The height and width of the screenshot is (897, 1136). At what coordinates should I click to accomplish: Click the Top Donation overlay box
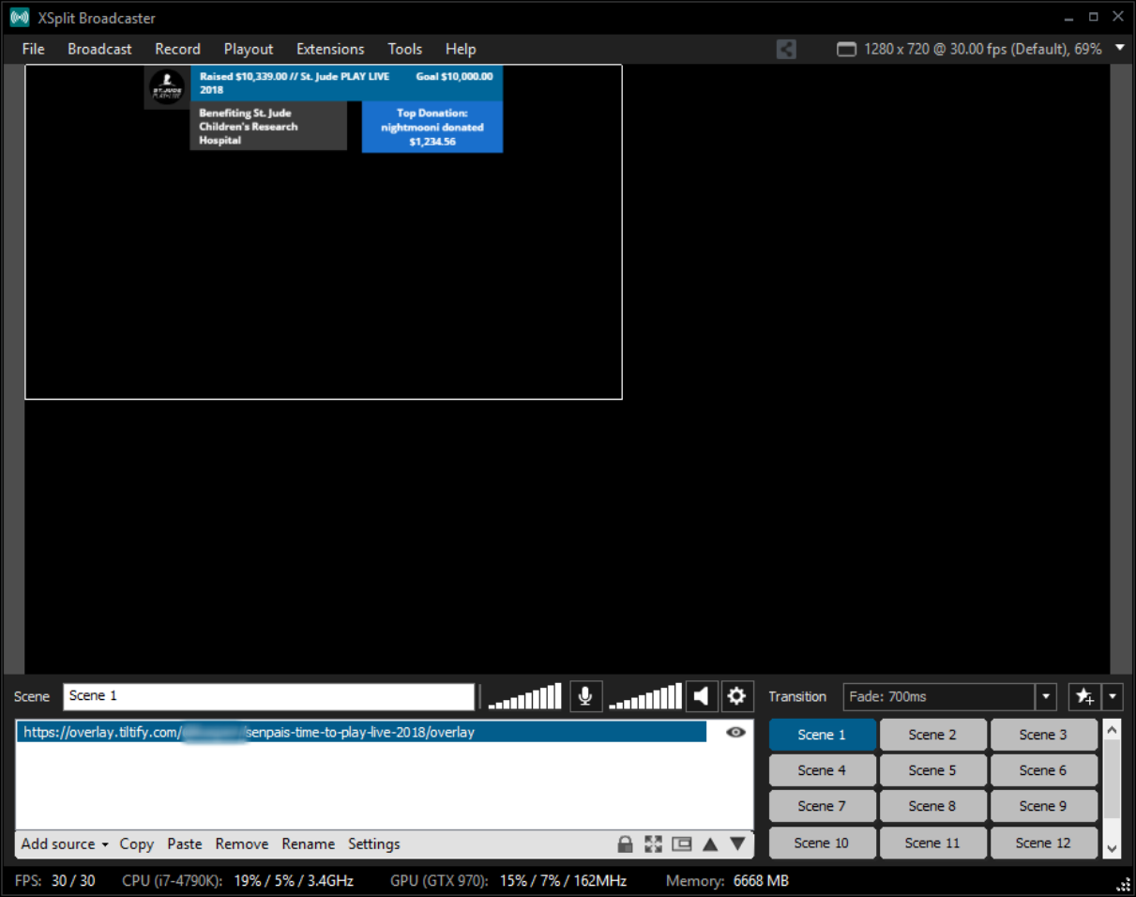pos(432,127)
